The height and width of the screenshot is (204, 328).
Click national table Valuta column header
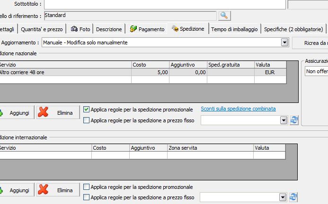[270, 65]
